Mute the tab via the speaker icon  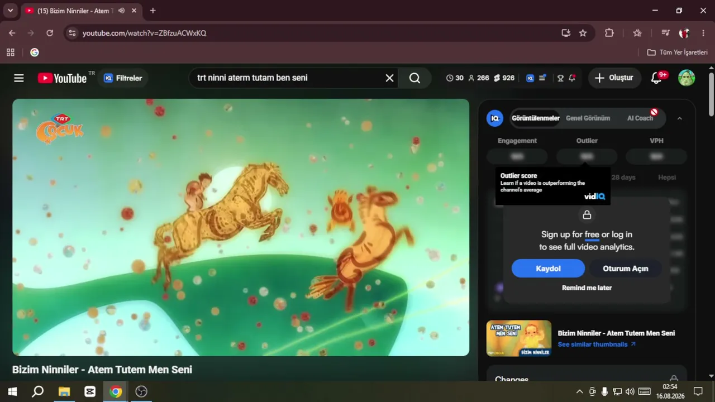click(x=121, y=11)
